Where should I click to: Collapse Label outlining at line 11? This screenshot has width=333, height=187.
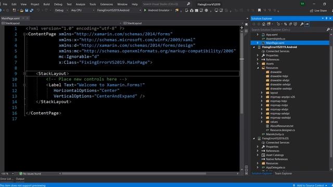tap(24, 85)
